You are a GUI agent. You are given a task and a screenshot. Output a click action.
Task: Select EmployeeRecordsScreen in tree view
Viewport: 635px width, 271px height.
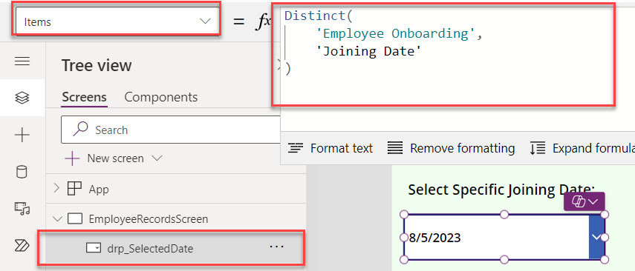click(x=149, y=219)
